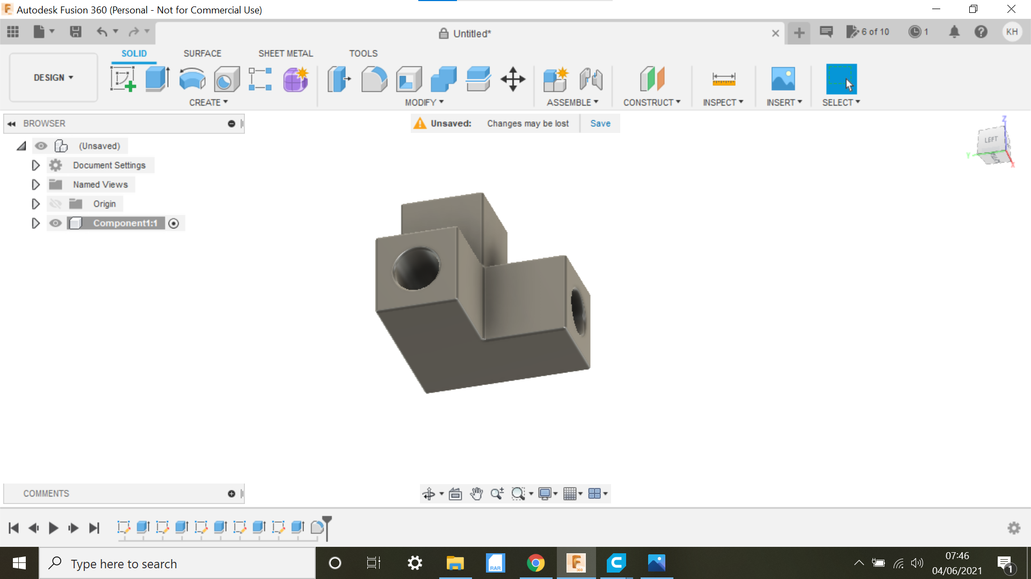Choose the Press Pull tool
The height and width of the screenshot is (579, 1031).
(x=339, y=79)
